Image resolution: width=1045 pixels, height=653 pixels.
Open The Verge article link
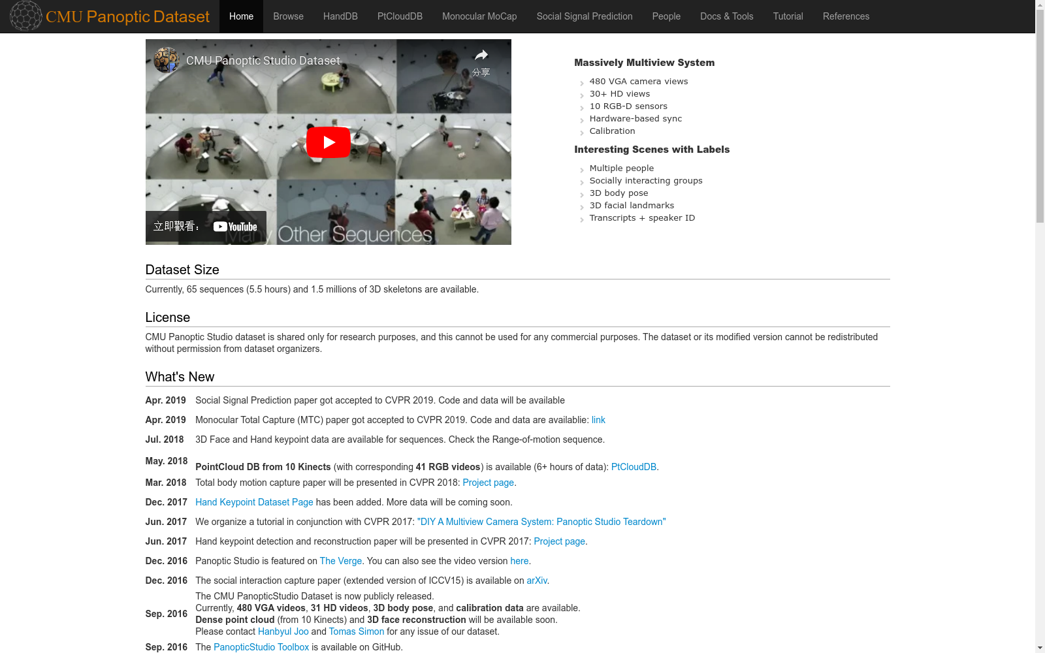click(x=341, y=561)
